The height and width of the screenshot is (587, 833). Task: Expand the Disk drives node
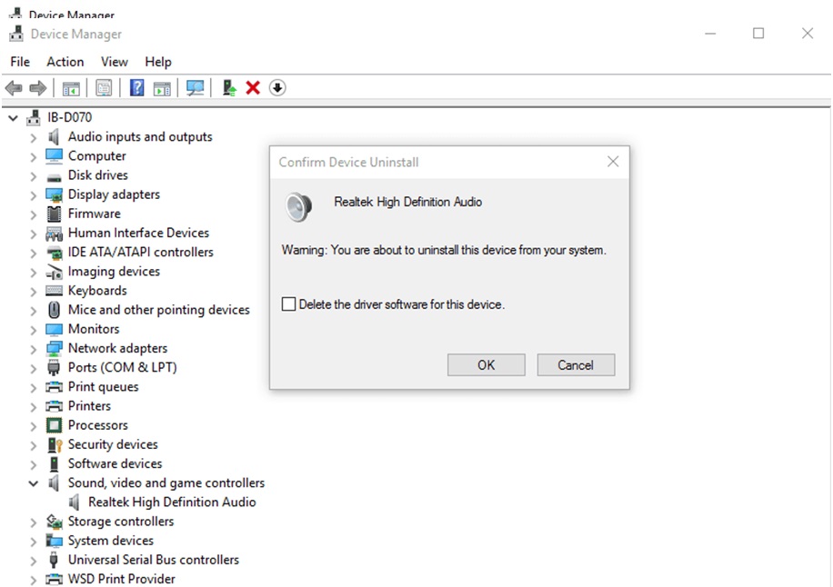click(34, 176)
